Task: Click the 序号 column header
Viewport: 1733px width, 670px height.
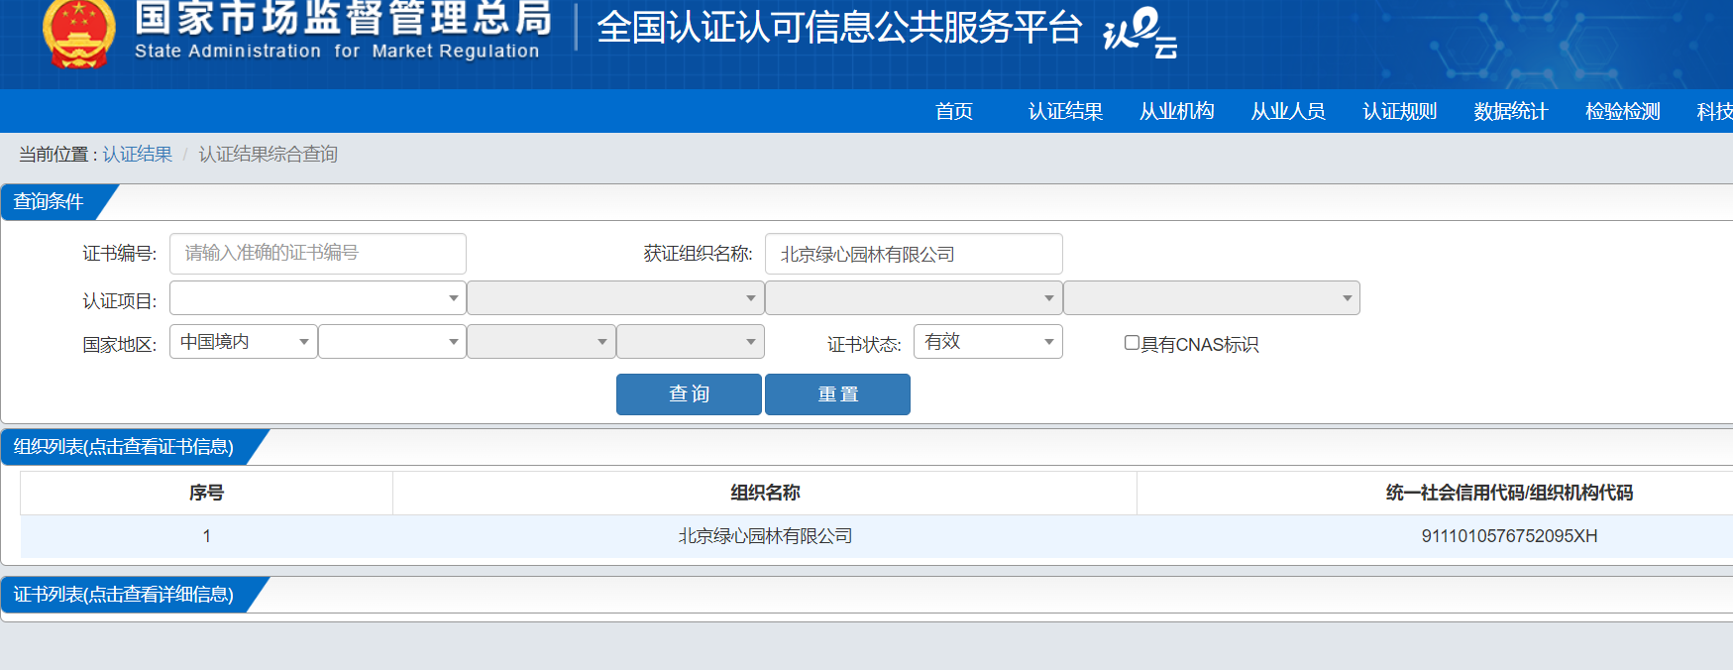Action: point(206,493)
